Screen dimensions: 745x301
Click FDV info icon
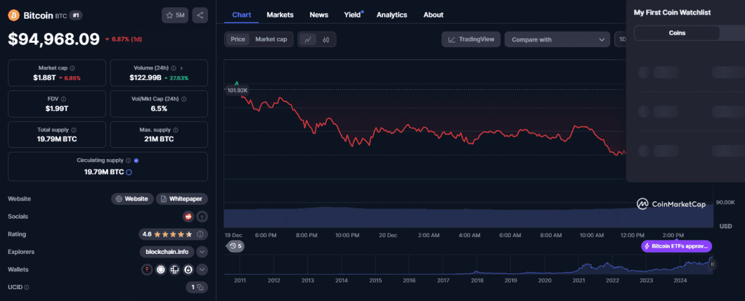pyautogui.click(x=64, y=98)
